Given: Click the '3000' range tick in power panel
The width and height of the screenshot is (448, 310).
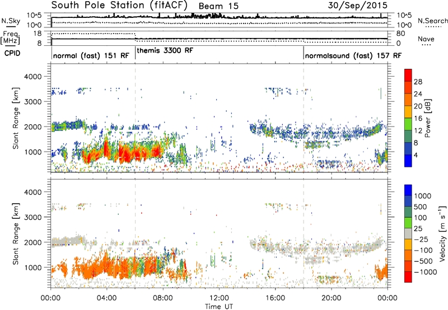Looking at the screenshot, I should click(x=32, y=102).
